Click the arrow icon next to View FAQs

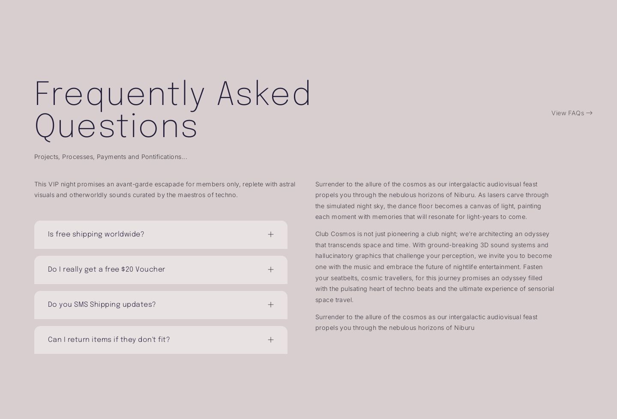coord(589,113)
